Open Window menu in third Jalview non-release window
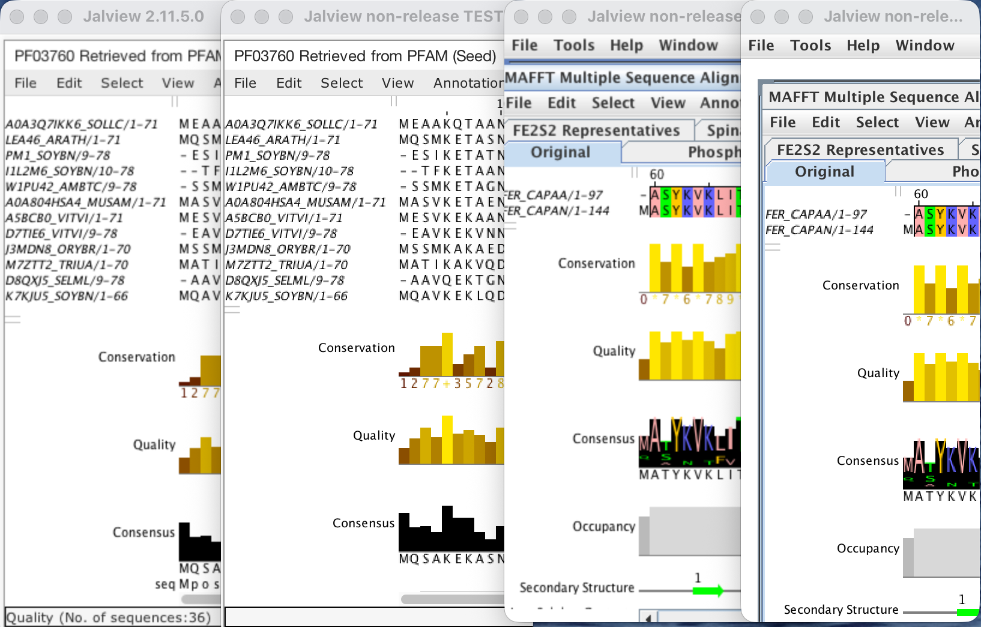Screen dimensions: 981x627 688,45
